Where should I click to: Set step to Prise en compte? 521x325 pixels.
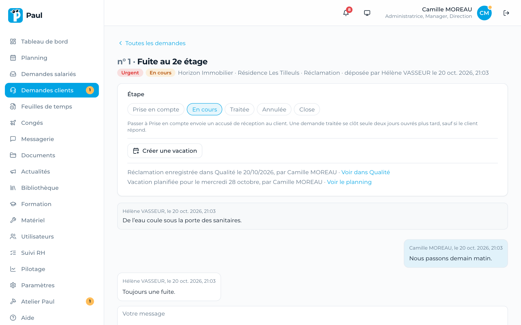click(156, 110)
